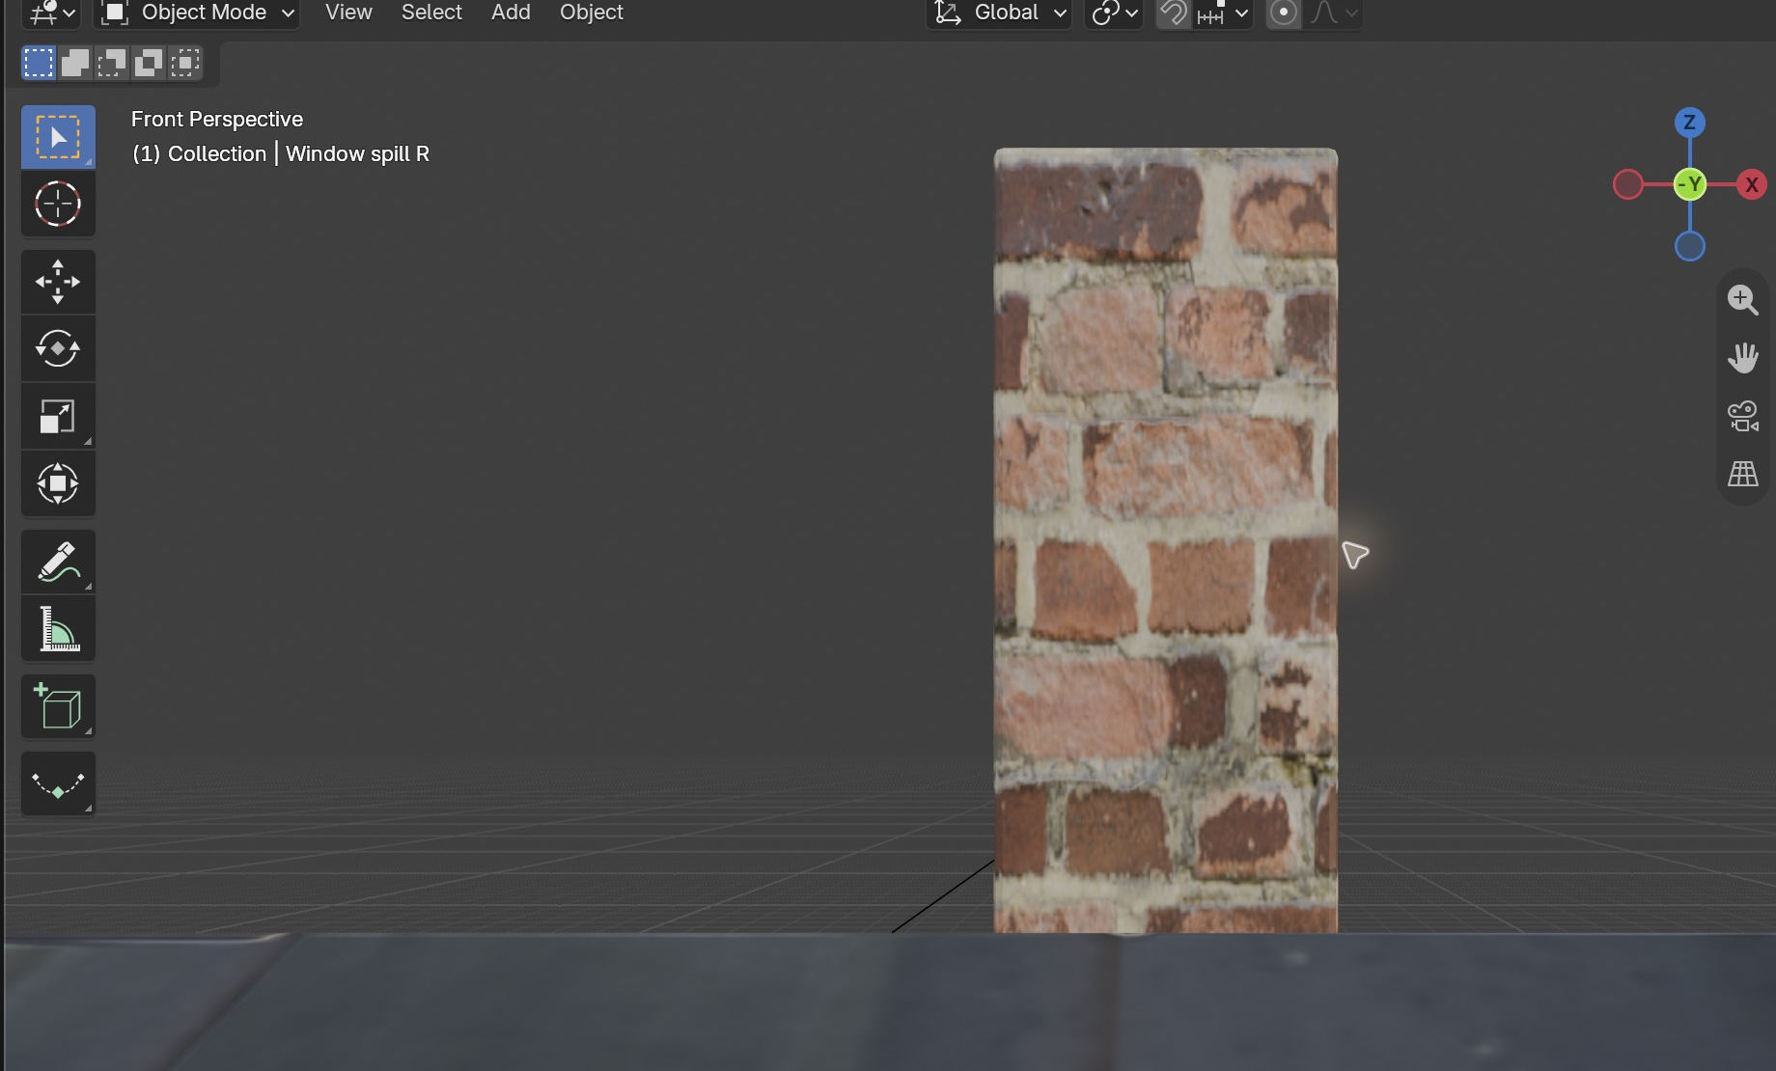Select the Rotate tool
Image resolution: width=1776 pixels, height=1071 pixels.
(58, 348)
